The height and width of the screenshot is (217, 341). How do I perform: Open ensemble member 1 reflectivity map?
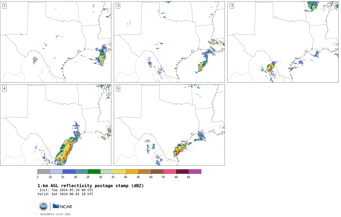[55, 42]
